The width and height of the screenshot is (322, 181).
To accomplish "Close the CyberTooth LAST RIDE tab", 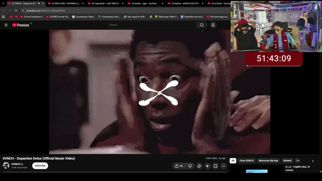I will [123, 4].
